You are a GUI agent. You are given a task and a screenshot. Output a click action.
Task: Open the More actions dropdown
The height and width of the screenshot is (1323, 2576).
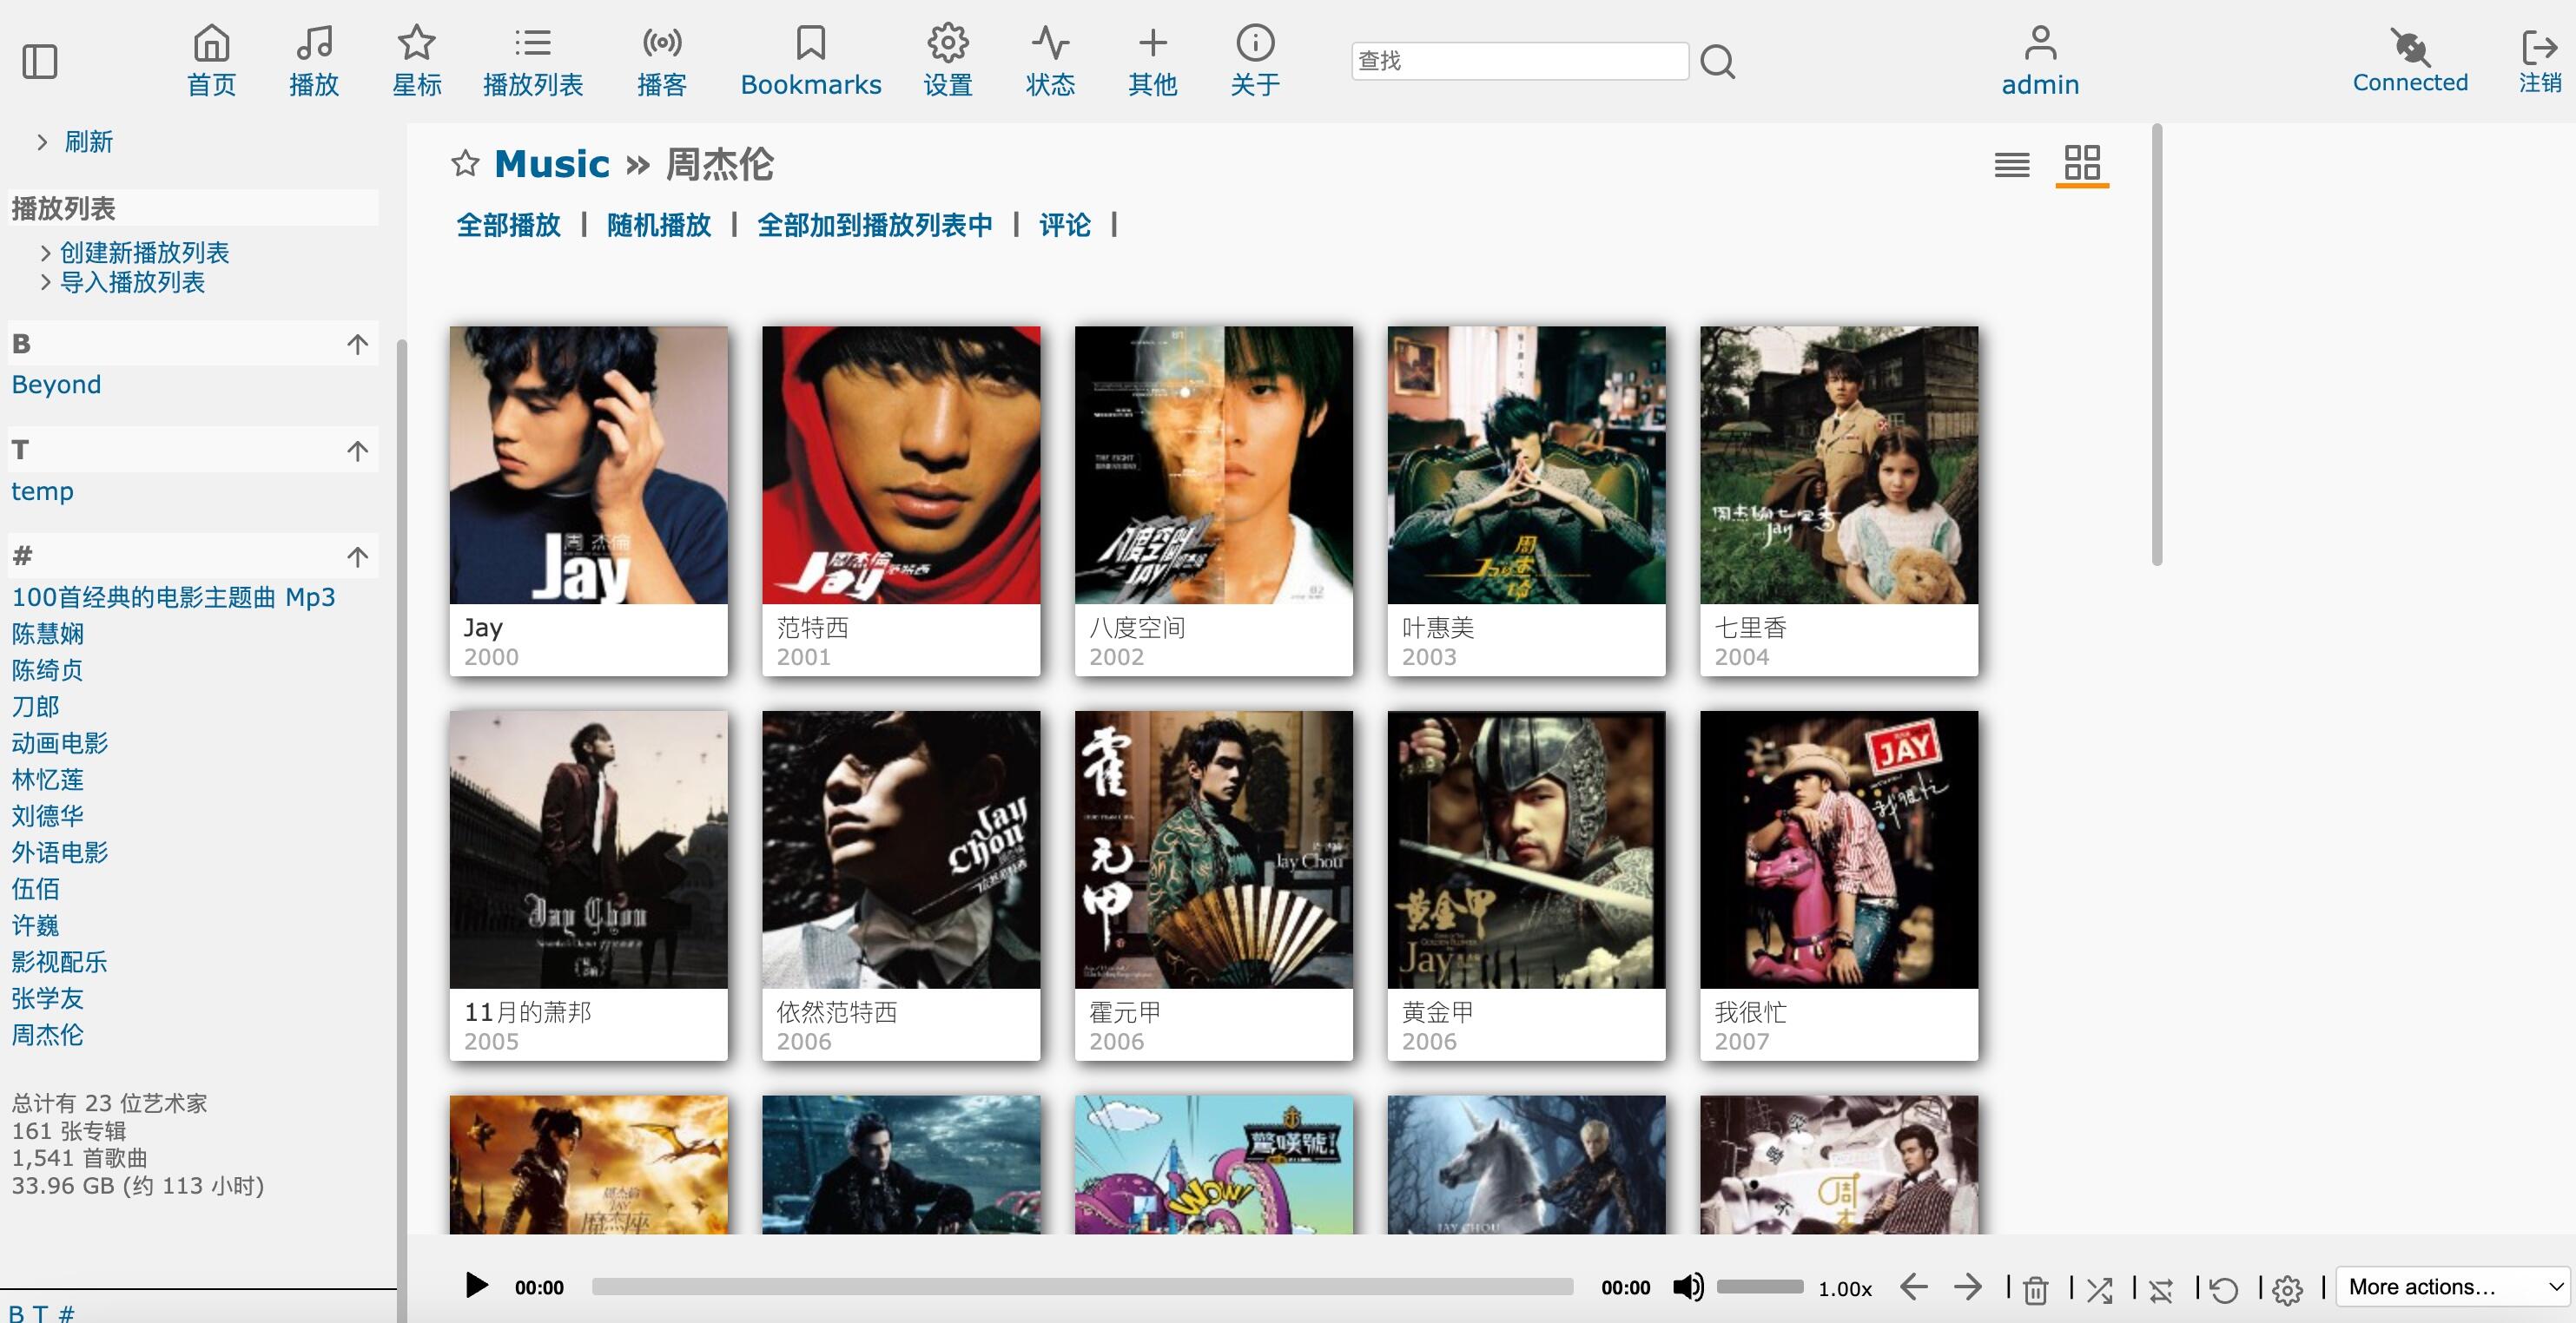[x=2453, y=1286]
